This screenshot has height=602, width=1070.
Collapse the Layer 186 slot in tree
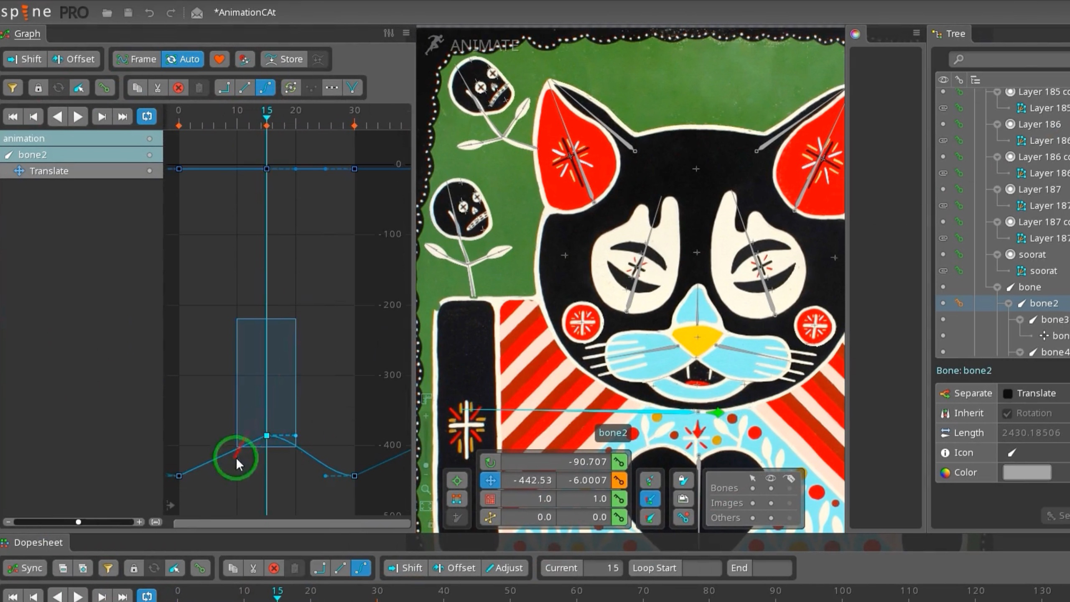tap(997, 124)
